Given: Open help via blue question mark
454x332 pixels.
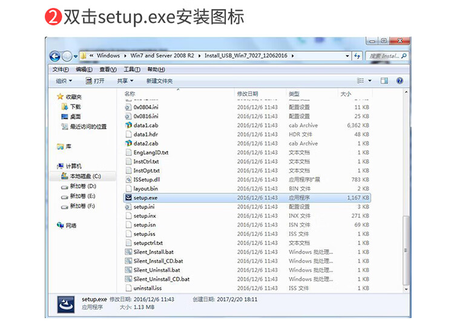Looking at the screenshot, I should [x=400, y=80].
